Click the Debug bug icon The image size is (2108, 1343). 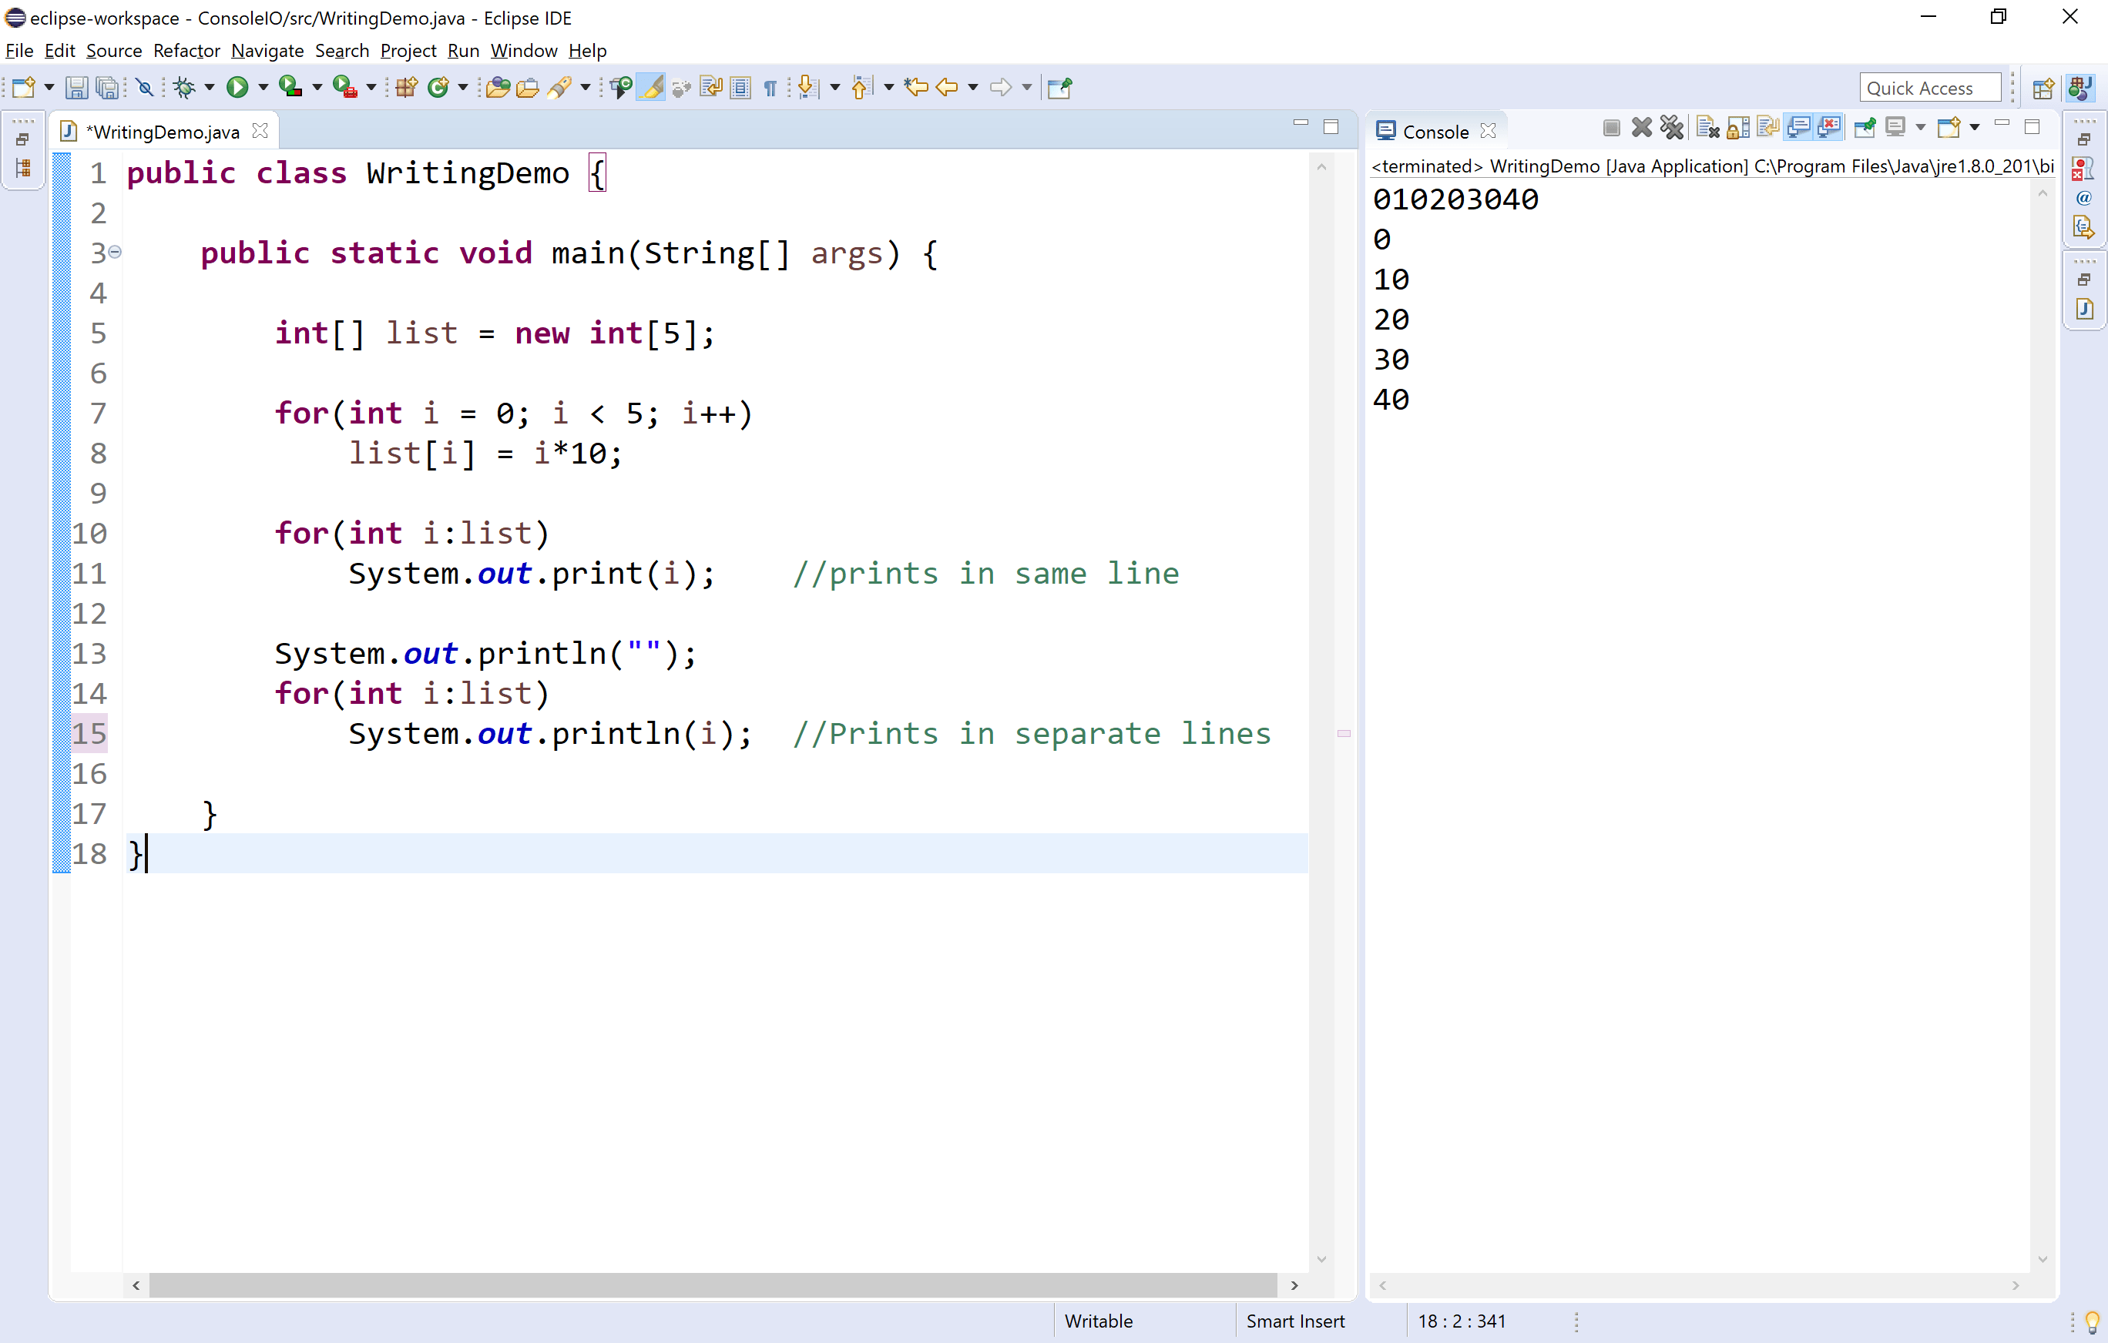(184, 88)
